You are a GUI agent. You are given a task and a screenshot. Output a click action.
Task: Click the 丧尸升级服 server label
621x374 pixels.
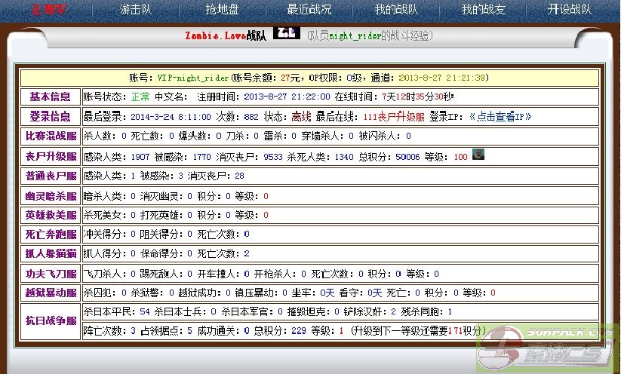coord(51,156)
